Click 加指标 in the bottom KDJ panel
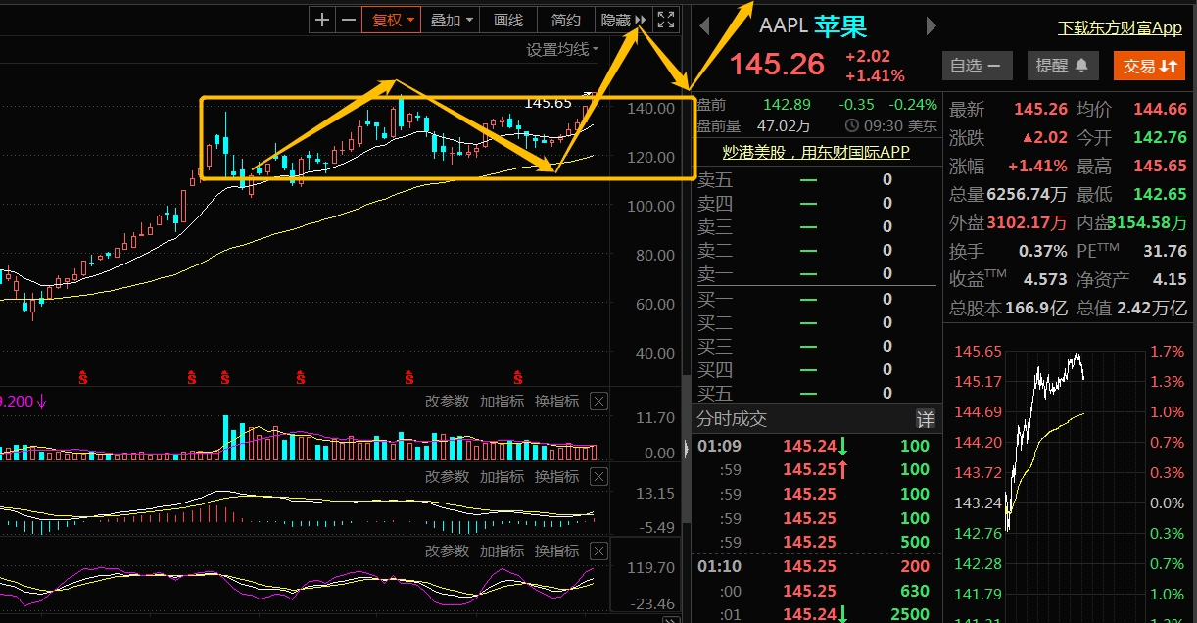 [x=502, y=552]
